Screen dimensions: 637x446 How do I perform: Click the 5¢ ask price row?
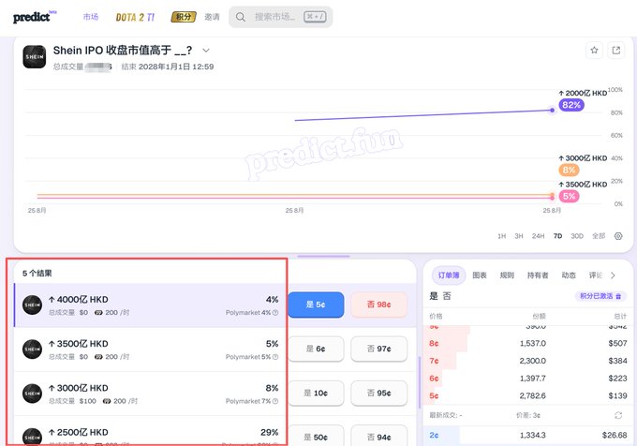[x=527, y=395]
